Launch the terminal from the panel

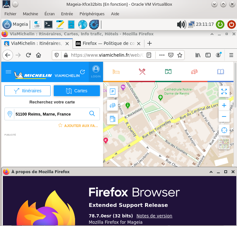point(48,25)
